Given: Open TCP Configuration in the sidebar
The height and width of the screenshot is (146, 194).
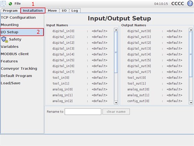Looking at the screenshot, I should pos(18,17).
